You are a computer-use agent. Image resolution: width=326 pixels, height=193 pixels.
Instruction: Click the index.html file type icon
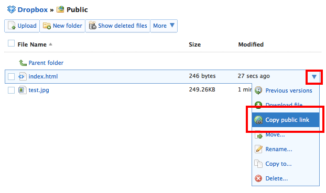[23, 76]
